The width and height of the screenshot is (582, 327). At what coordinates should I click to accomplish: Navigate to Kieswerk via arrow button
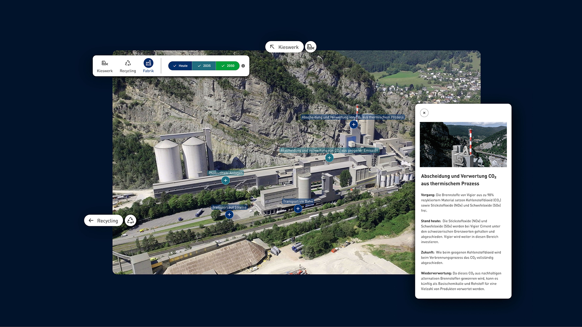click(284, 47)
